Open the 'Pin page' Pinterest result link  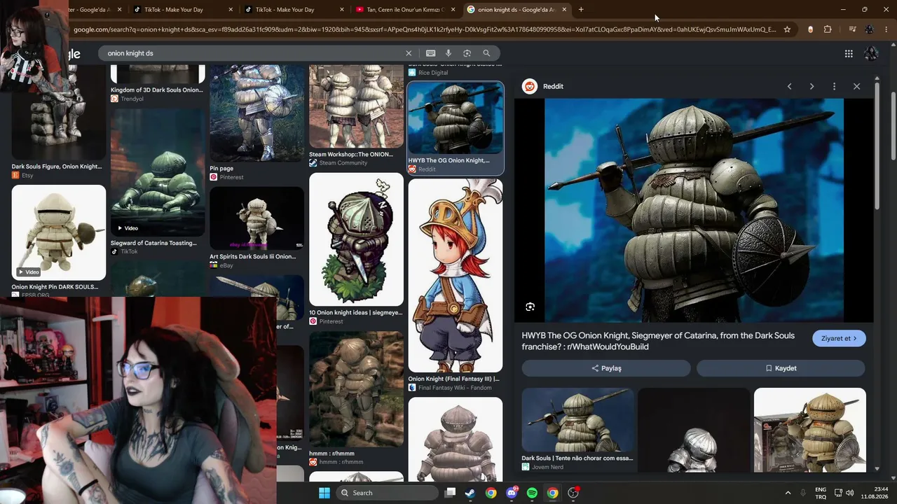[221, 169]
